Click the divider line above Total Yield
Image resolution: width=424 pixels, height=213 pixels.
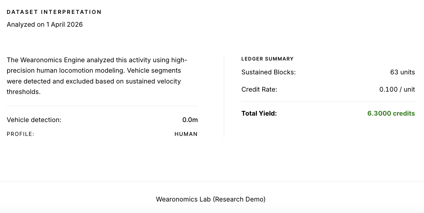[328, 101]
